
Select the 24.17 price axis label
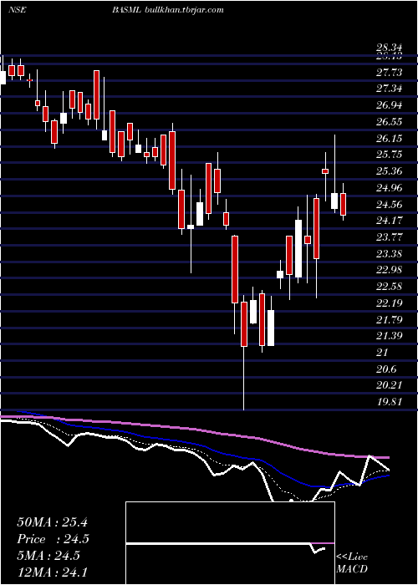click(389, 221)
